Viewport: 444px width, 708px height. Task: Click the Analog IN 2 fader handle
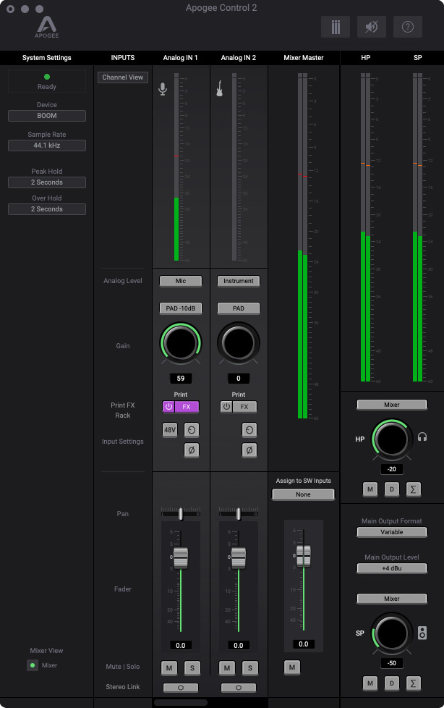(239, 557)
